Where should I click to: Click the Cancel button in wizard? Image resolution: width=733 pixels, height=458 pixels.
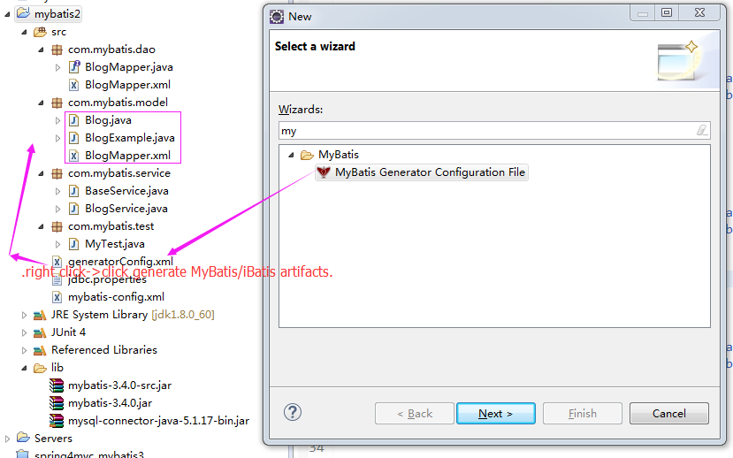[669, 414]
